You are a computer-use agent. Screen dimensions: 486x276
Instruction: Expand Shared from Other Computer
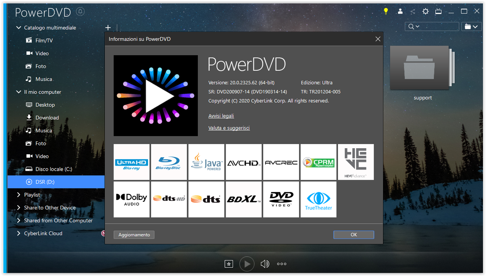[x=19, y=220]
